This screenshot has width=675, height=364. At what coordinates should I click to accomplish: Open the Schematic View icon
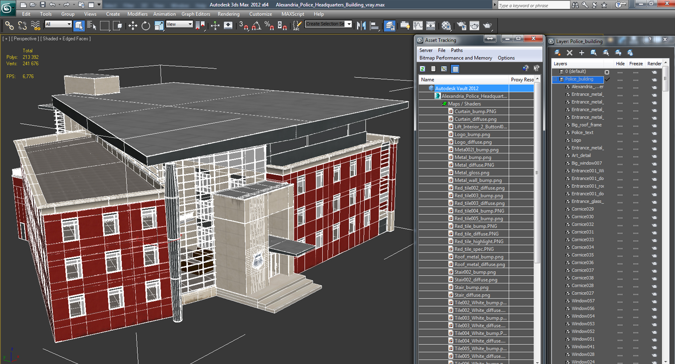pyautogui.click(x=431, y=25)
